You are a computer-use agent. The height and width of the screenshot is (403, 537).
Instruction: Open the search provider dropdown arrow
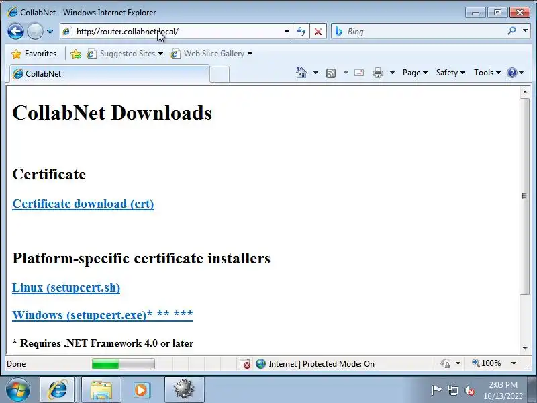coord(525,30)
